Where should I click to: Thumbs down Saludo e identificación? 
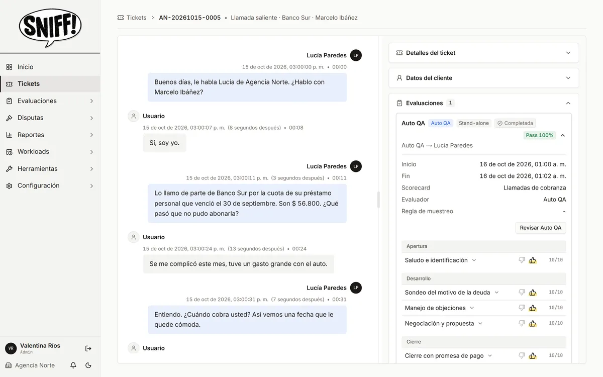coord(522,260)
